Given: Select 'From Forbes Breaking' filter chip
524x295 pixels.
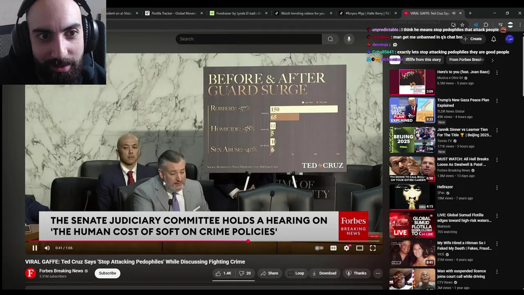Looking at the screenshot, I should click(x=467, y=60).
